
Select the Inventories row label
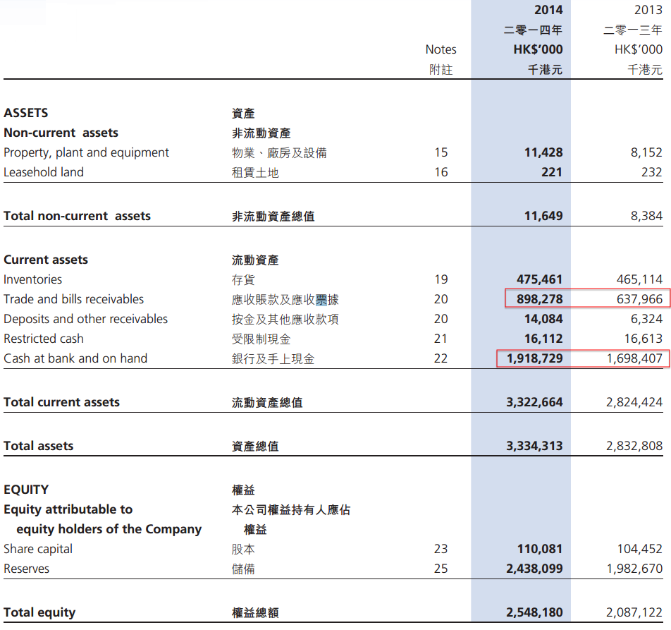pyautogui.click(x=32, y=279)
